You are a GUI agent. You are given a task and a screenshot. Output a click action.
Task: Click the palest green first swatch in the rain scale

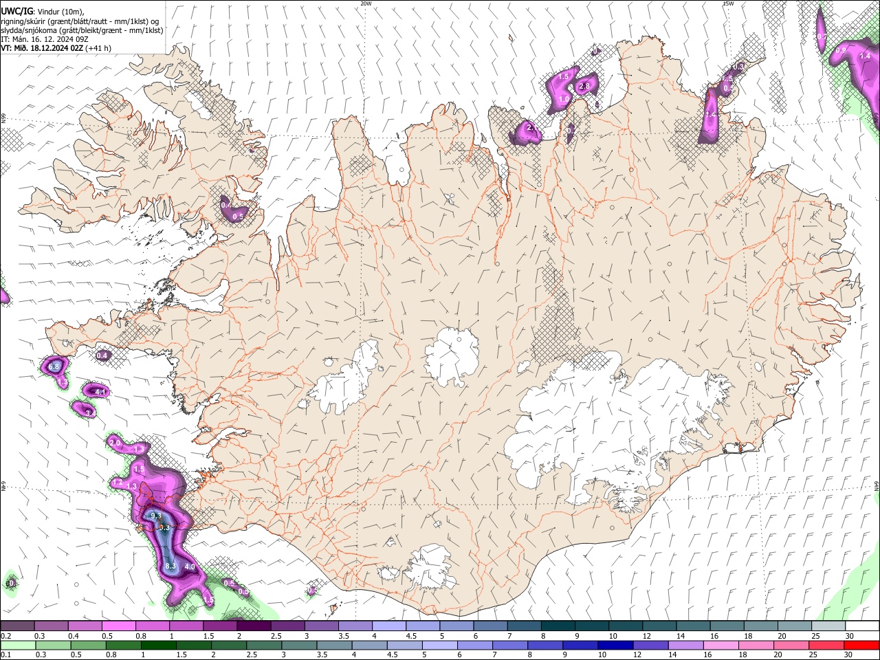[x=18, y=645]
